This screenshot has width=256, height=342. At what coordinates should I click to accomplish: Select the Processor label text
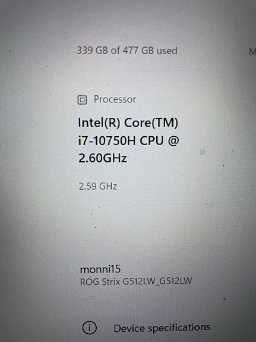click(x=115, y=99)
